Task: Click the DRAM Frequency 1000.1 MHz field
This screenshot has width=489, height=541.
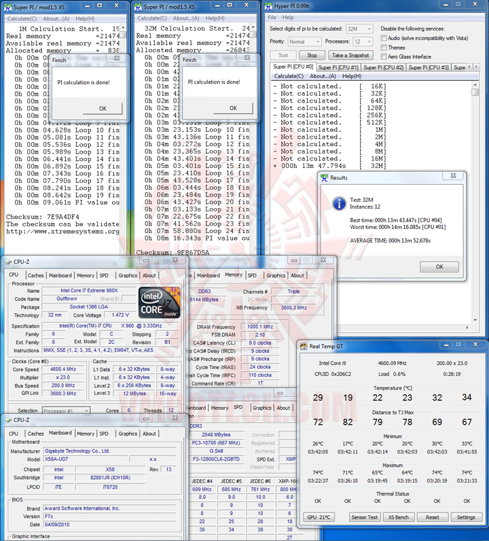Action: pyautogui.click(x=260, y=326)
